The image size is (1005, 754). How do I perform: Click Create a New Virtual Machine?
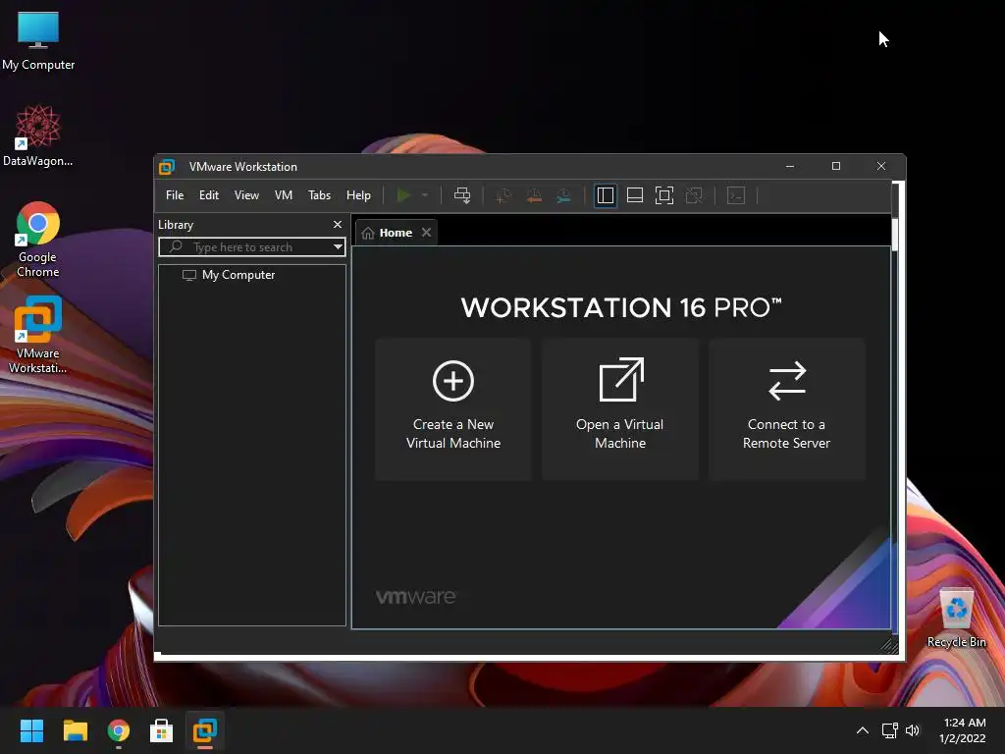pos(453,409)
